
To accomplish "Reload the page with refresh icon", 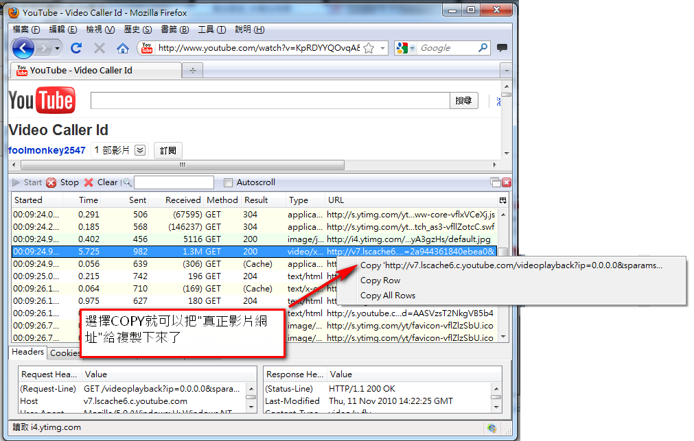I will coord(76,48).
